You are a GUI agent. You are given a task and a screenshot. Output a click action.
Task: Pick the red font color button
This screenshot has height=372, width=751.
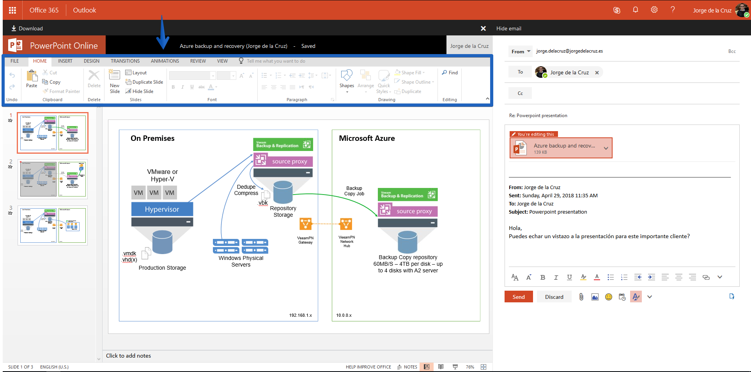pos(597,277)
